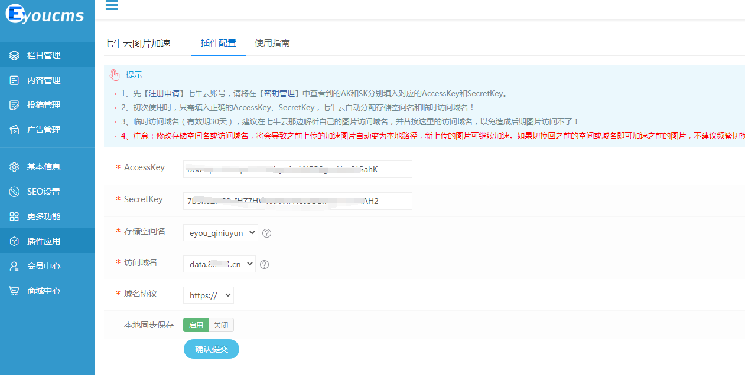
Task: Click the 提示 hand pointer icon
Action: pos(115,75)
